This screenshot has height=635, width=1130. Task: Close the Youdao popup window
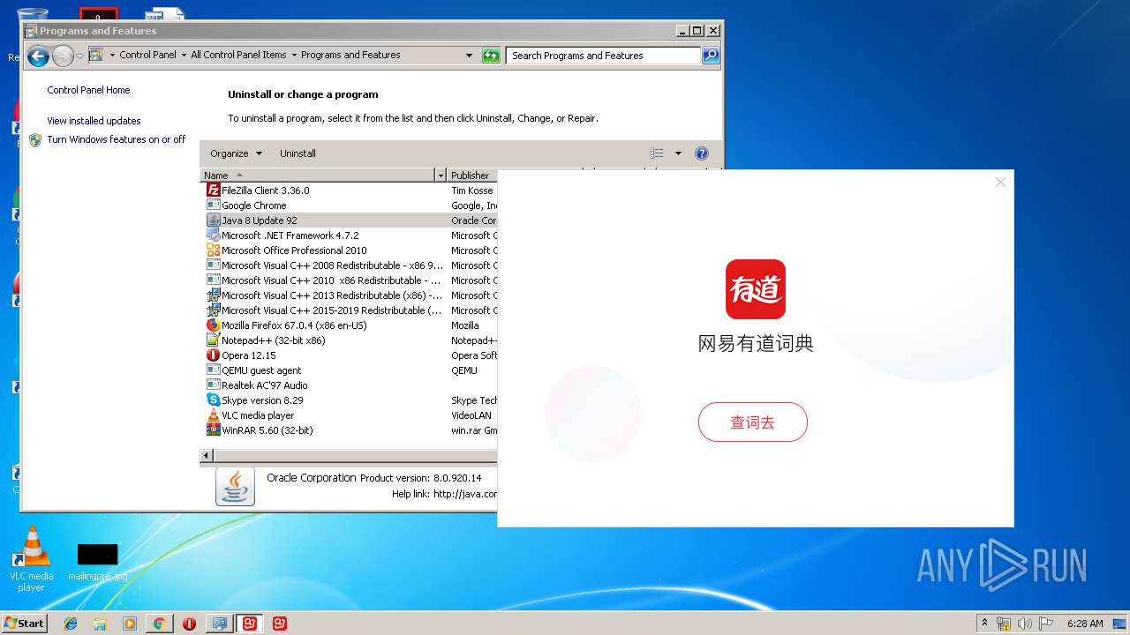(x=1000, y=183)
